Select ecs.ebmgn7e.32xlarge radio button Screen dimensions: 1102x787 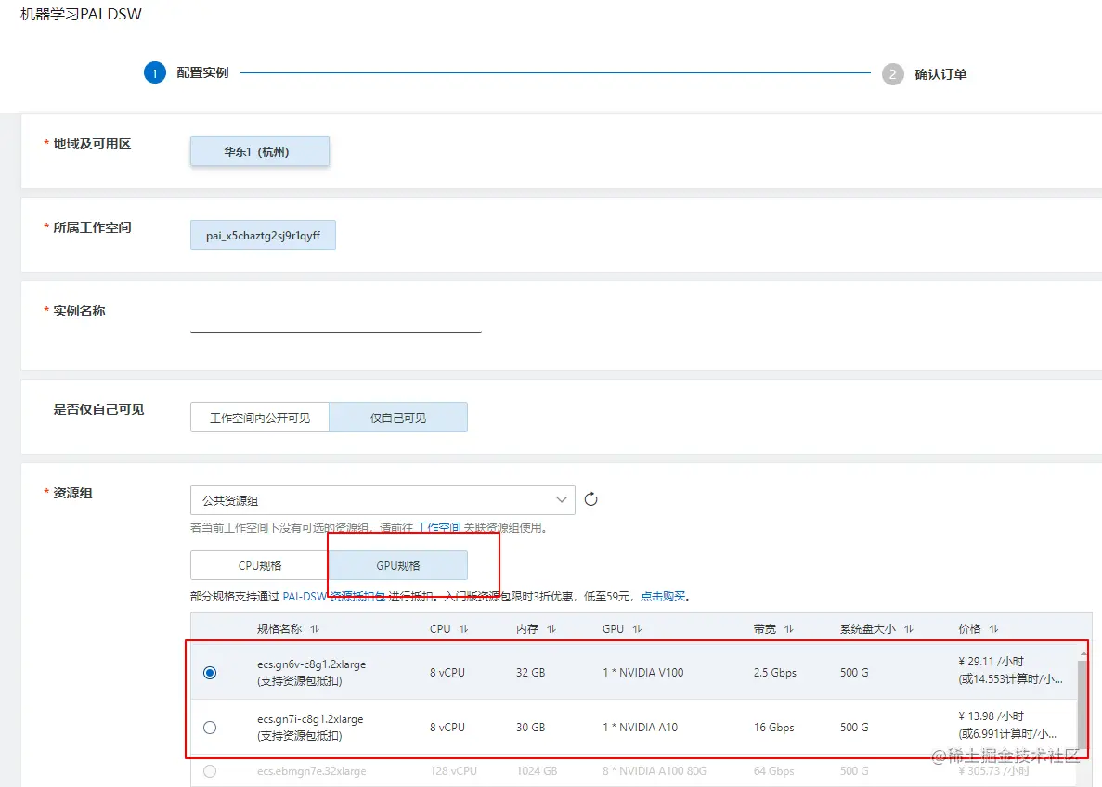(210, 771)
